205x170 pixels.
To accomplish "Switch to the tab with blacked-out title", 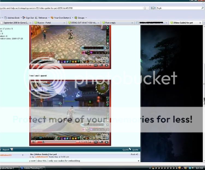I will click(152, 23).
